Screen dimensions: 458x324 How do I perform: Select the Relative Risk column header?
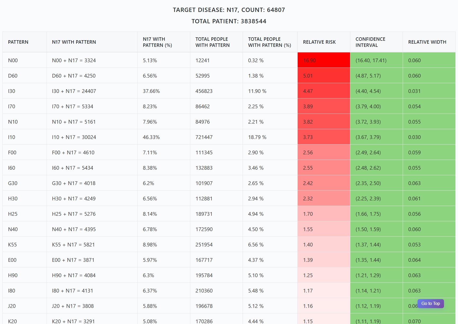319,42
